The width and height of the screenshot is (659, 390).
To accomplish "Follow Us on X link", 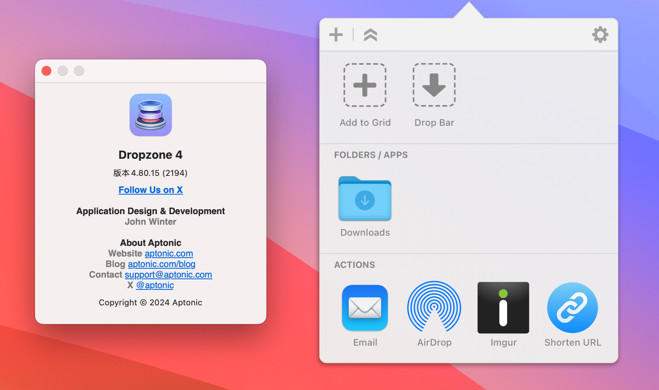I will 150,190.
